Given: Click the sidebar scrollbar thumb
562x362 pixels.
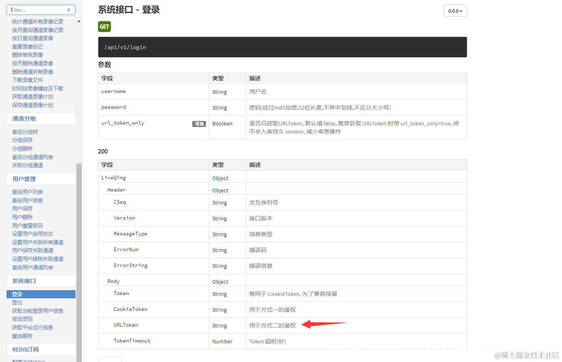Looking at the screenshot, I should coord(79,262).
